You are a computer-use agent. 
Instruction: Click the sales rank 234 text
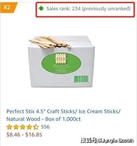[x=64, y=9]
